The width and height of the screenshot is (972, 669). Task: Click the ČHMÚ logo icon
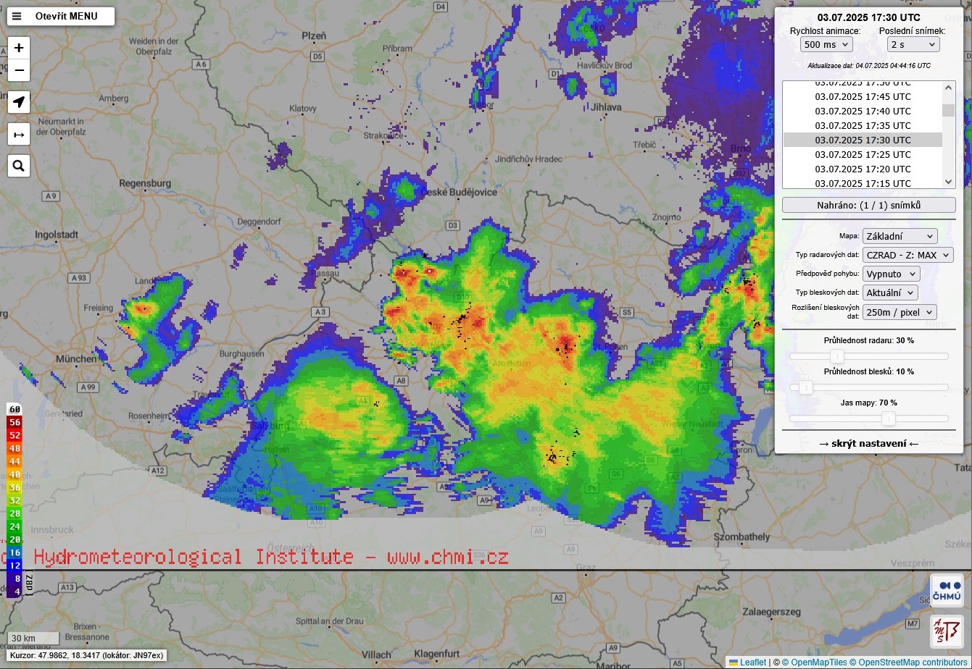pos(947,589)
